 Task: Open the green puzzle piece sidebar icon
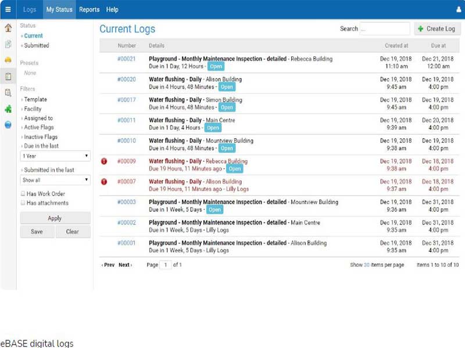(8, 109)
